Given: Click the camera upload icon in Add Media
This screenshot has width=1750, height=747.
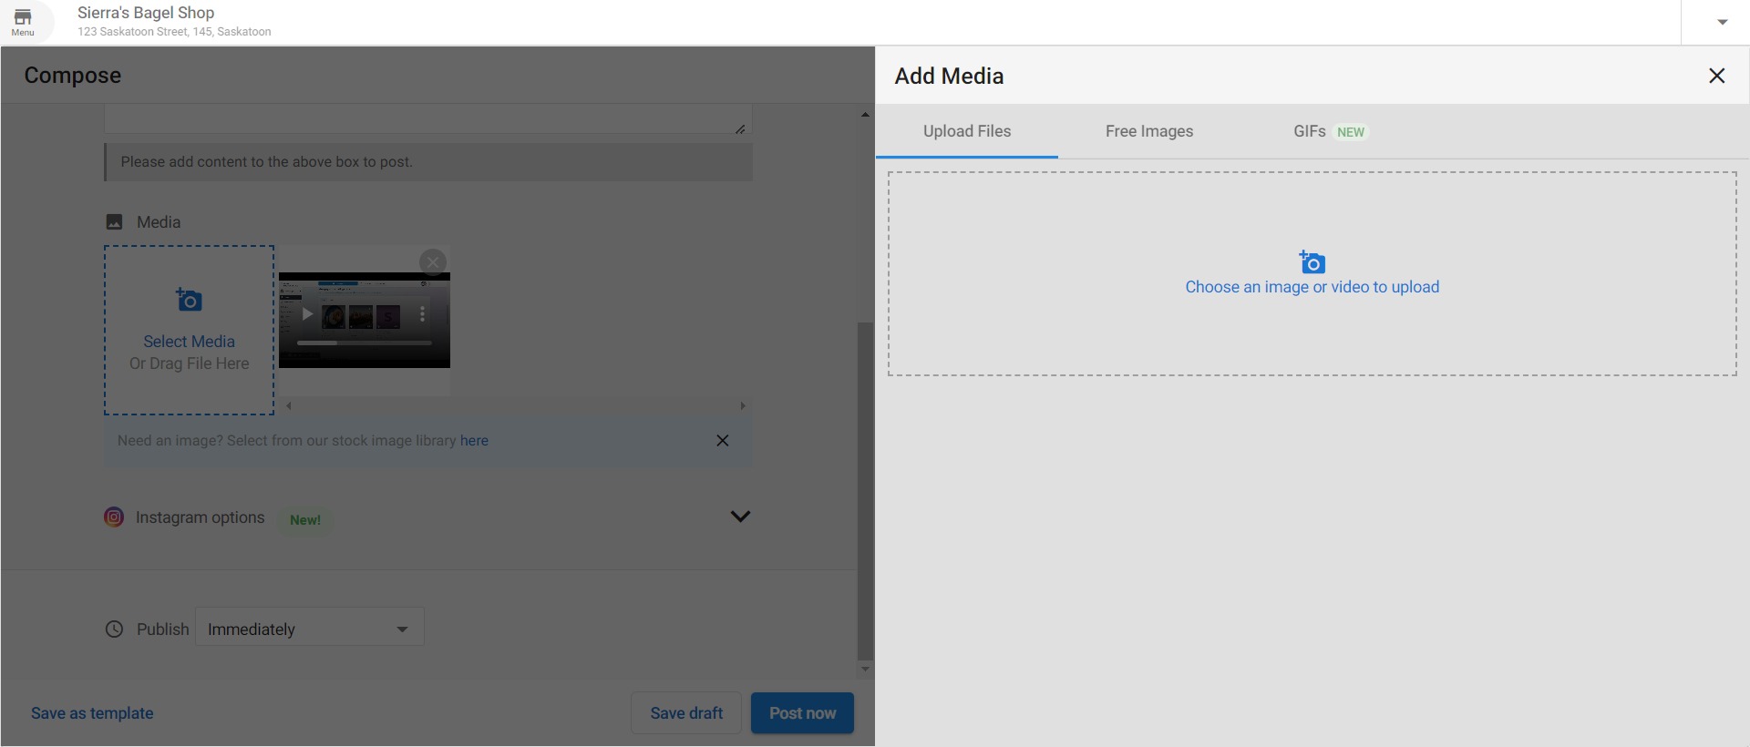Looking at the screenshot, I should coord(1312,262).
